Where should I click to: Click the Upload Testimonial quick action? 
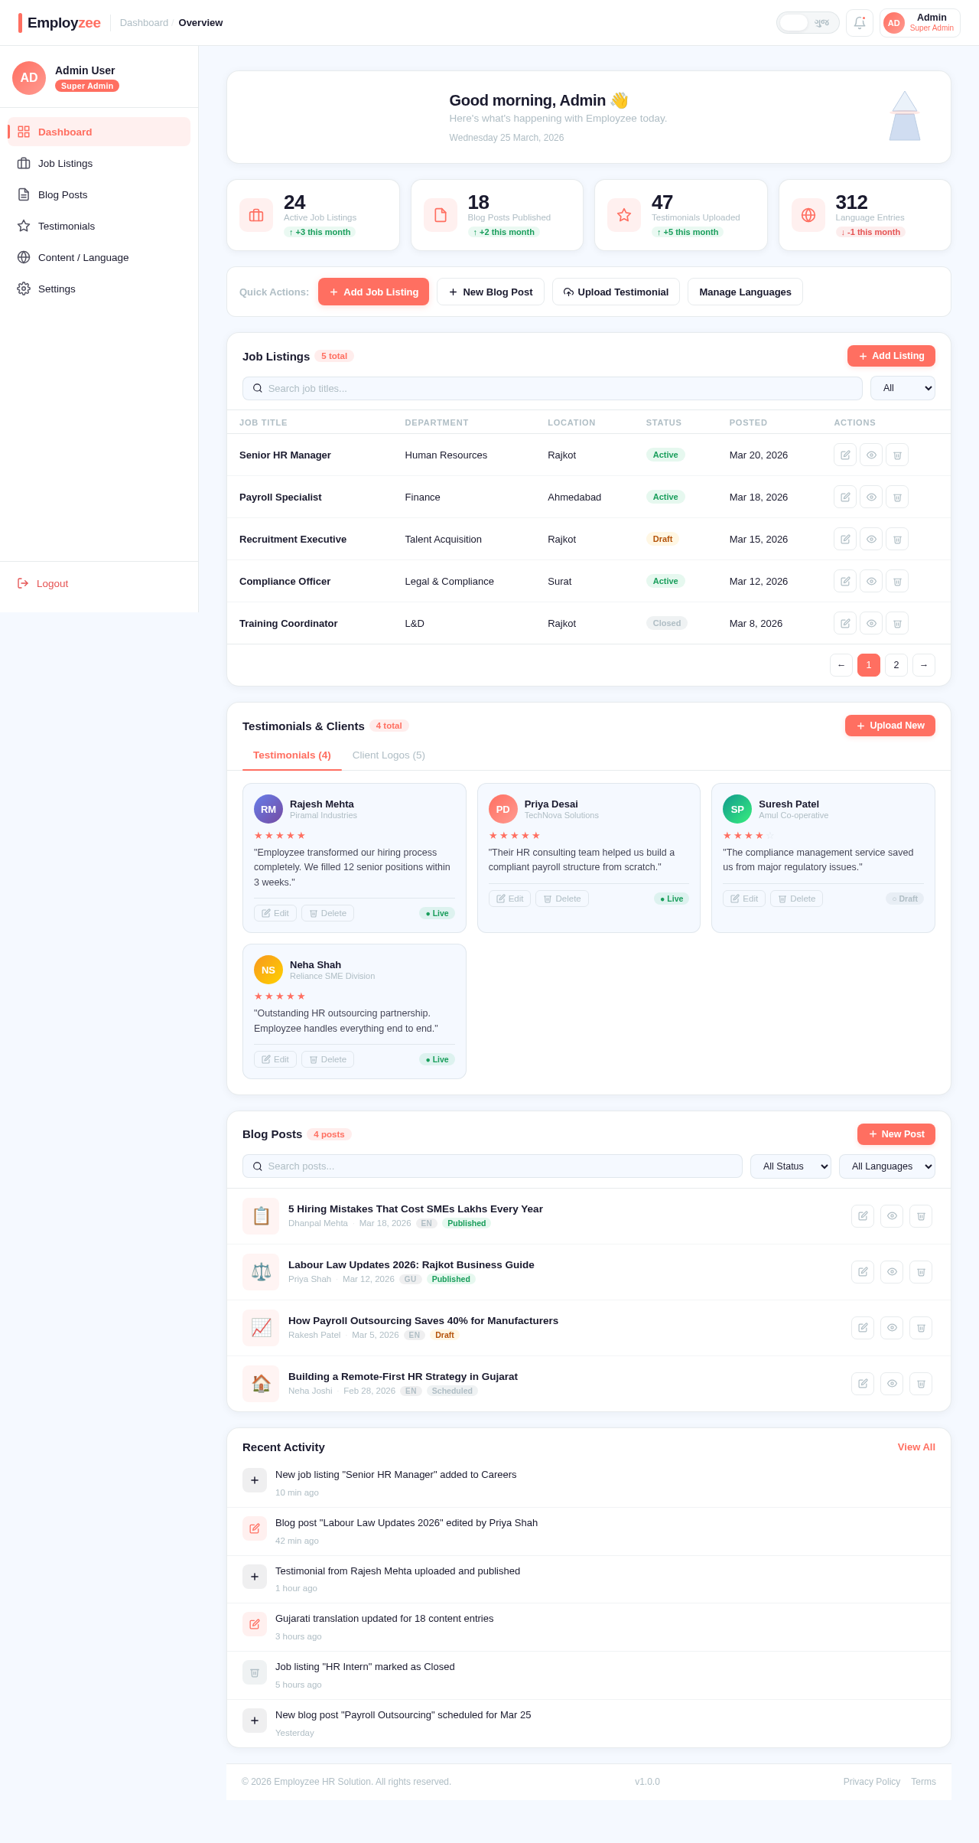pos(616,292)
